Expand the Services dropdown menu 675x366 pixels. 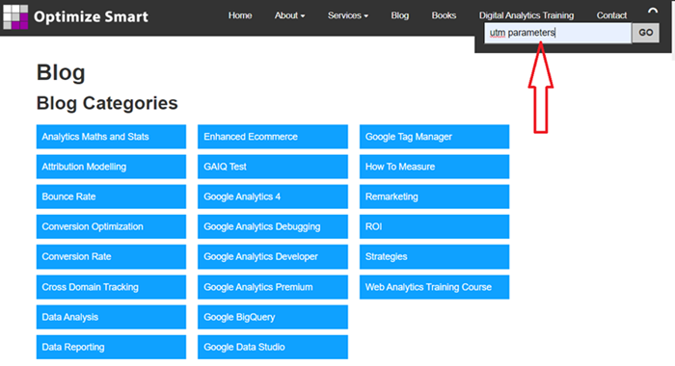pyautogui.click(x=348, y=15)
